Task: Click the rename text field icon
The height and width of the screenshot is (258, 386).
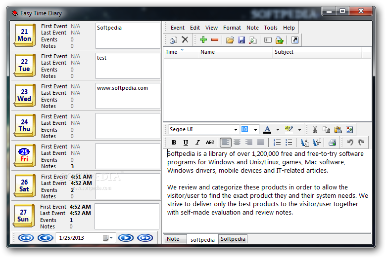Action: click(268, 40)
